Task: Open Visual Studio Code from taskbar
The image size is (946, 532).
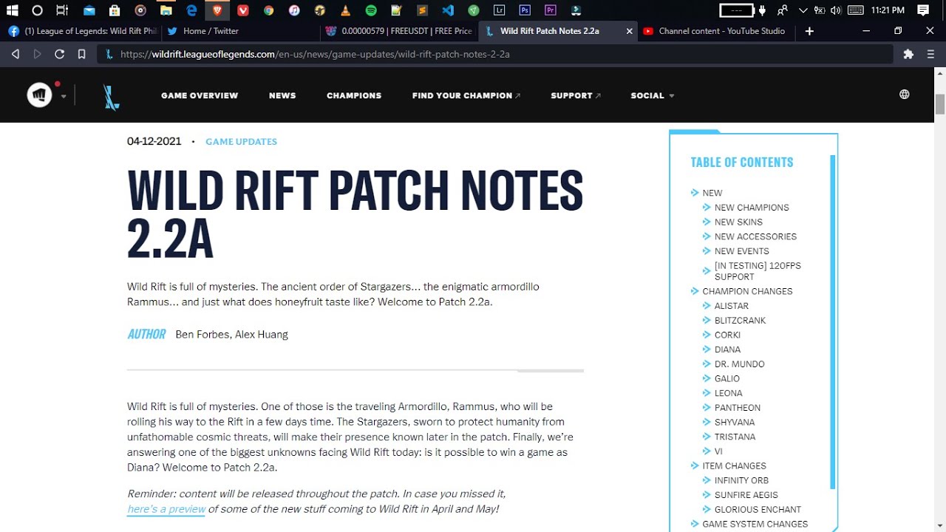Action: click(x=448, y=10)
